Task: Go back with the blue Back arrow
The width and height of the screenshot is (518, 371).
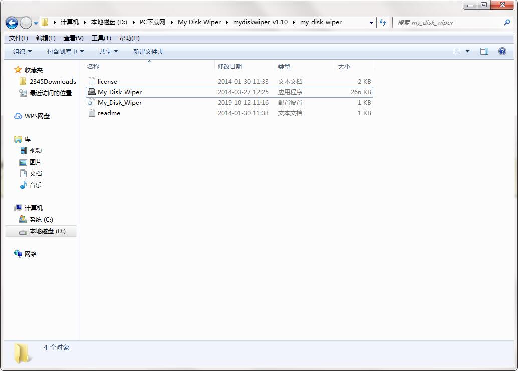Action: [12, 23]
